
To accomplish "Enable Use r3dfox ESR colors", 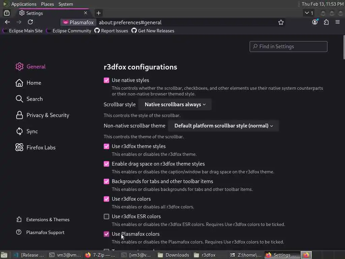I will tap(106, 217).
